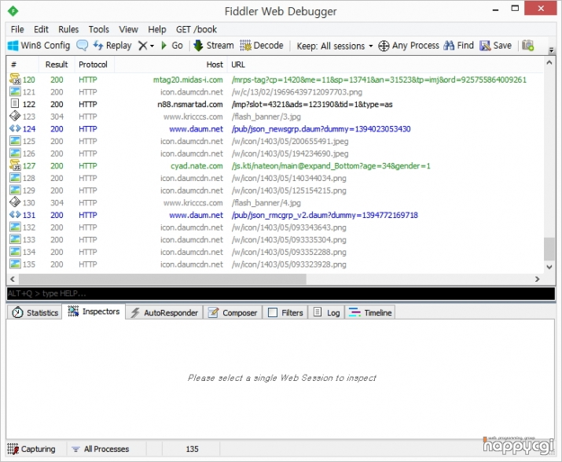This screenshot has width=562, height=462.
Task: Click Any Process target icon
Action: coord(384,46)
